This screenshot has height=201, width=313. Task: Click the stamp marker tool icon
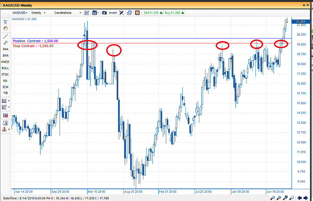(x=5, y=129)
